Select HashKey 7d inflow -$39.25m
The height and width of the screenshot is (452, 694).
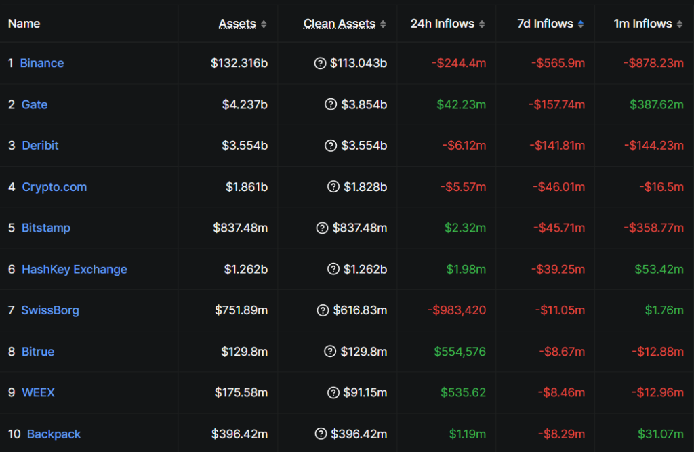pos(558,269)
